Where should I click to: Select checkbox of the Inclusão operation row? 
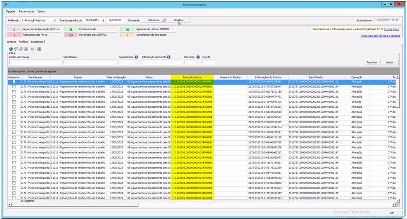click(x=14, y=102)
